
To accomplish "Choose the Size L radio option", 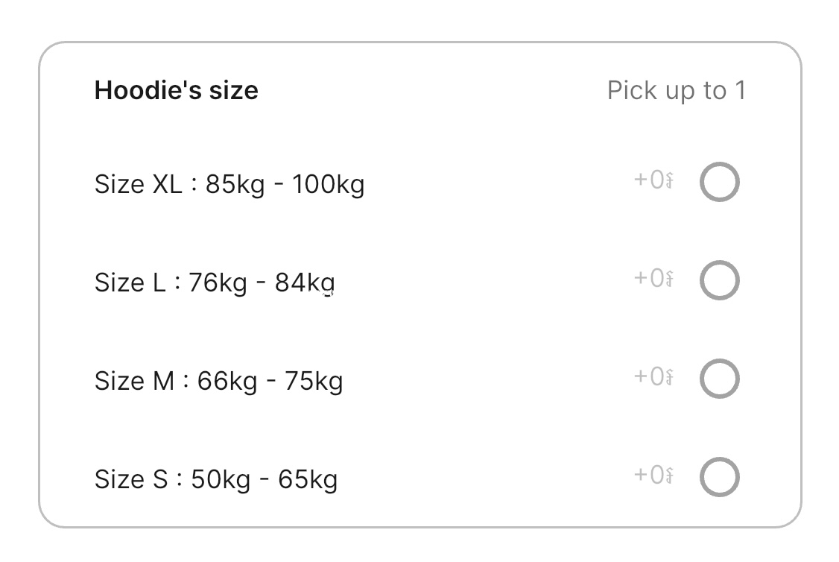I will pos(719,281).
